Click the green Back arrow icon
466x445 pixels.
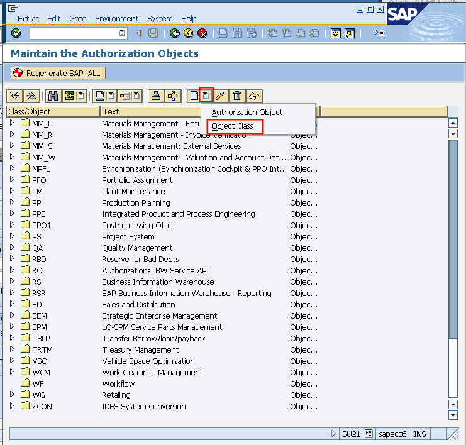click(x=175, y=33)
